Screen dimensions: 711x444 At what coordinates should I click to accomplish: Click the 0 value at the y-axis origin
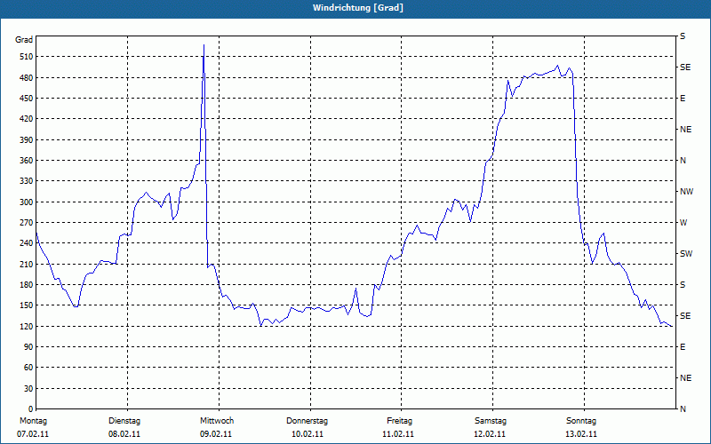click(x=31, y=408)
